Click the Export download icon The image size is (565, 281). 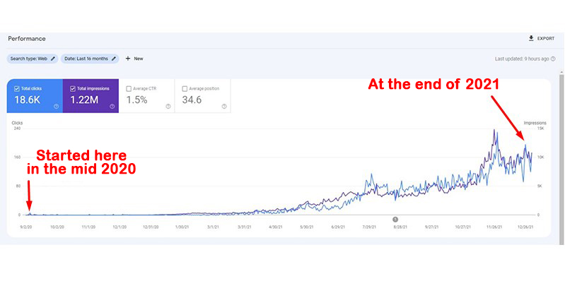[531, 38]
